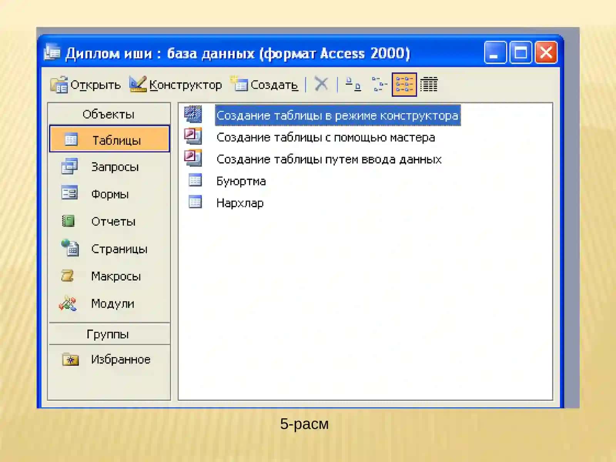Click the wizard table creation icon
Viewport: 616px width, 462px height.
click(x=193, y=136)
